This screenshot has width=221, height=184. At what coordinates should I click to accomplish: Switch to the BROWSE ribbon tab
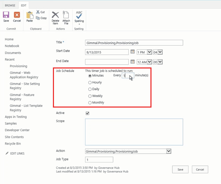[10, 6]
